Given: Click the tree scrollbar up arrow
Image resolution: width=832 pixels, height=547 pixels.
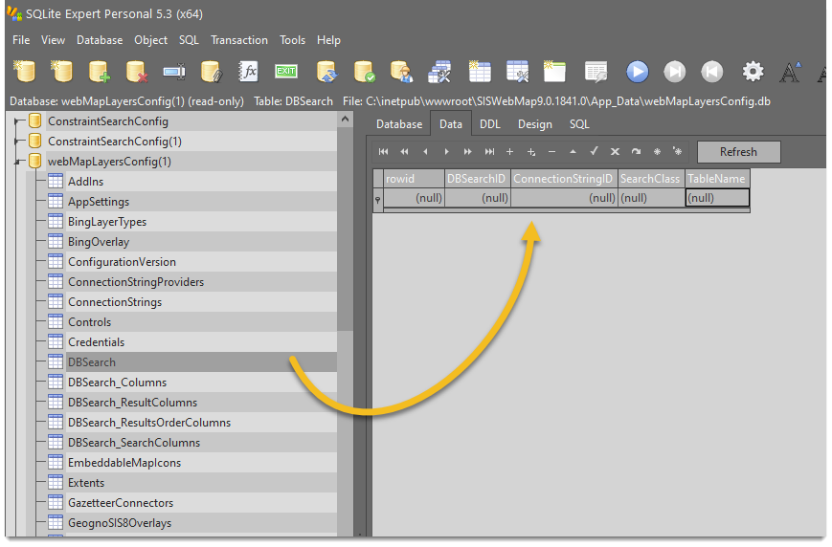Looking at the screenshot, I should click(345, 120).
